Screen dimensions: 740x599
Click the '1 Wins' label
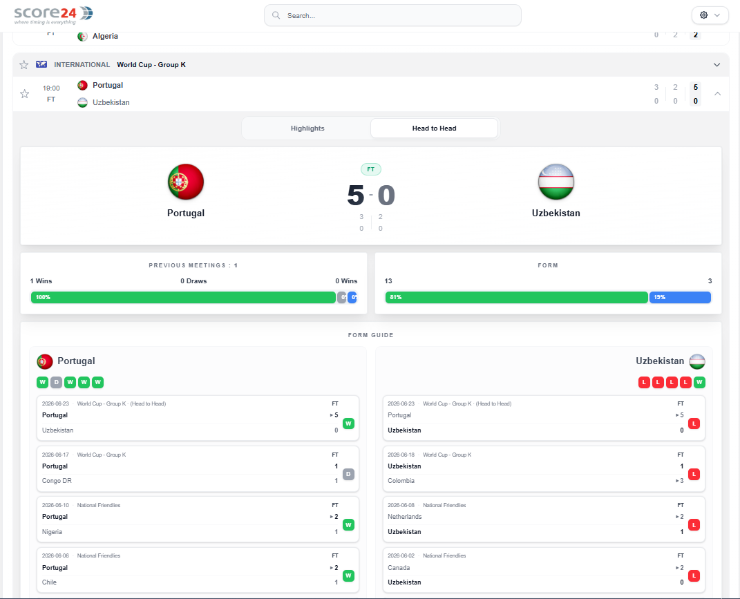(x=41, y=281)
